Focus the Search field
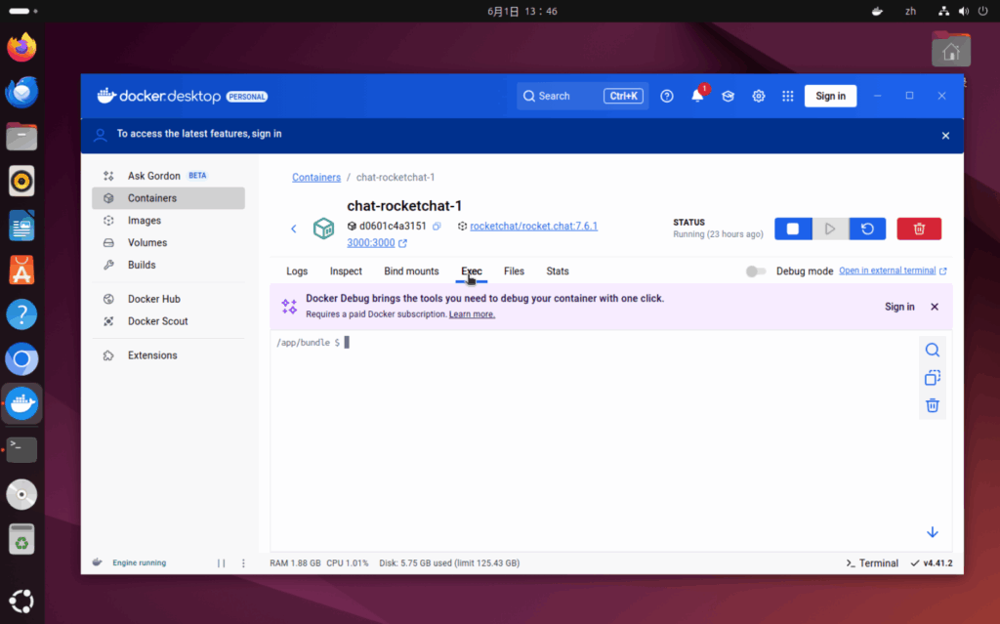The image size is (1000, 624). (582, 96)
